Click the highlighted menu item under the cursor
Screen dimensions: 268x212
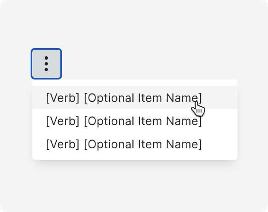(x=124, y=98)
